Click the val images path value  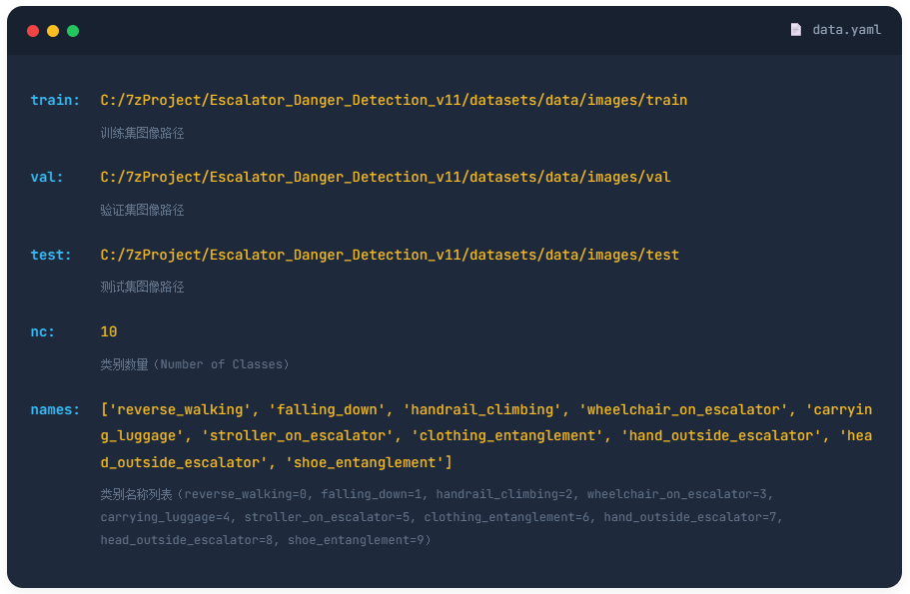point(386,177)
